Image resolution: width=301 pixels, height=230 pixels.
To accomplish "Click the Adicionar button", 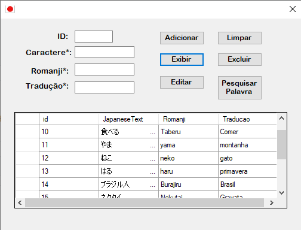I will pos(182,38).
